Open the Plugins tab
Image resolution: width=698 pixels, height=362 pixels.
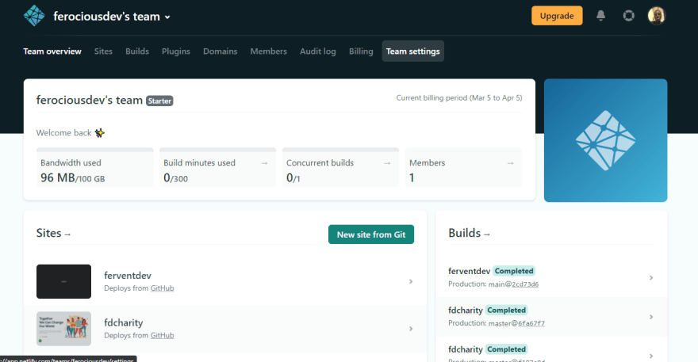tap(176, 51)
